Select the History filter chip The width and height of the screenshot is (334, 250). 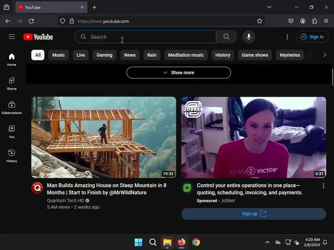[223, 55]
